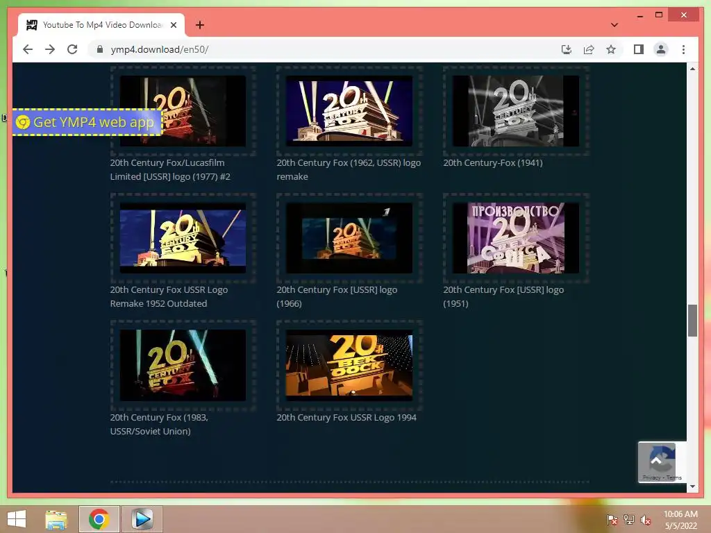Screen dimensions: 711x533
Task: Bookmark this page with the star icon
Action: pyautogui.click(x=611, y=49)
